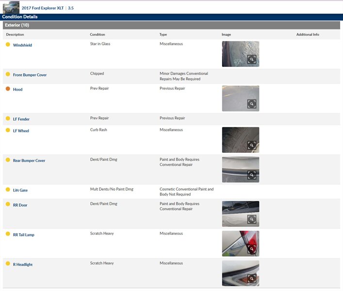Expand the R Headlight image with magnifier
The width and height of the screenshot is (343, 291).
coord(251,278)
